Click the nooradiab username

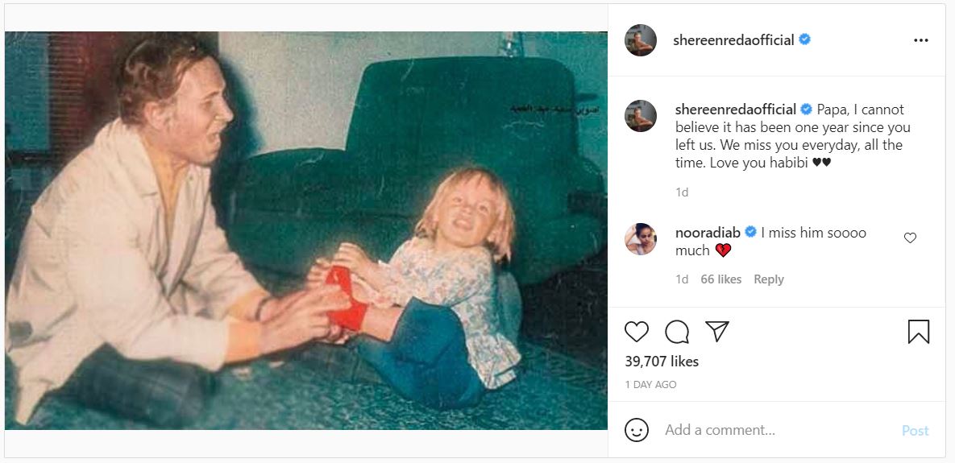[x=708, y=233]
